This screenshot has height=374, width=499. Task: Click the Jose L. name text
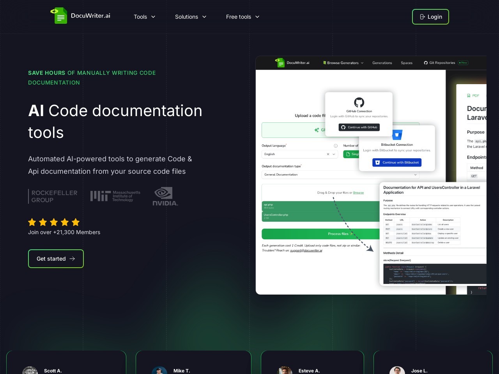[x=419, y=371]
